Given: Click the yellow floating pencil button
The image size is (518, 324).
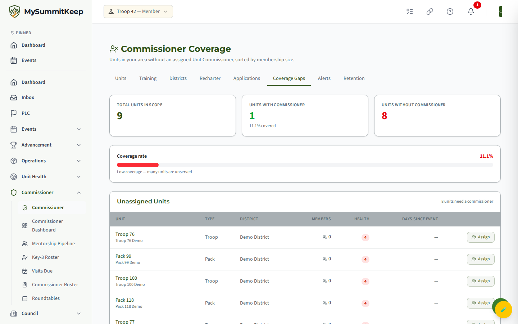Looking at the screenshot, I should (504, 310).
